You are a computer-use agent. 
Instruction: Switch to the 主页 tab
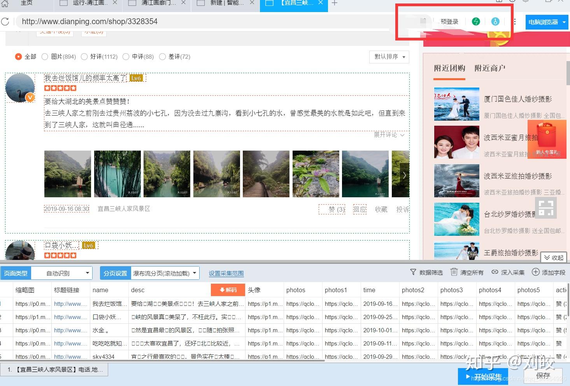26,3
